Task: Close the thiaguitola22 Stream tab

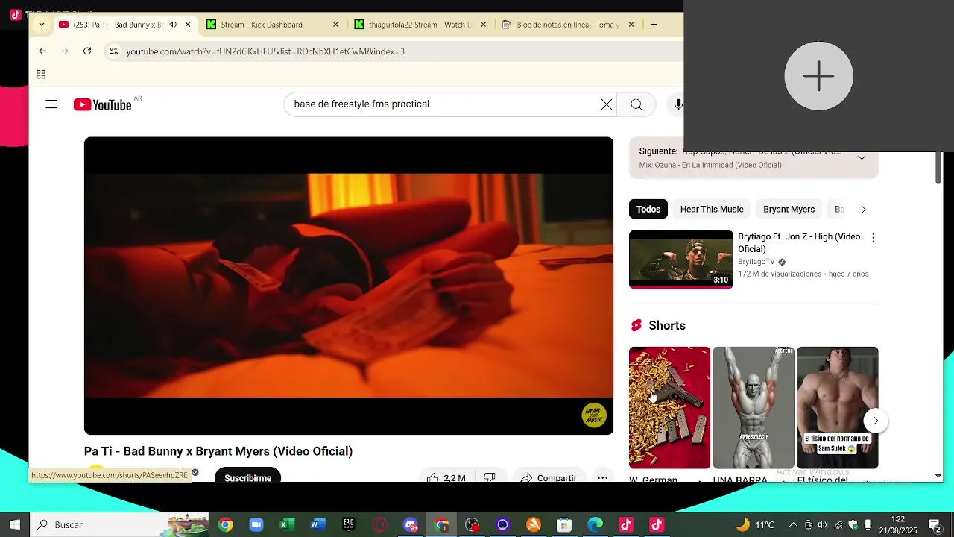Action: 483,25
